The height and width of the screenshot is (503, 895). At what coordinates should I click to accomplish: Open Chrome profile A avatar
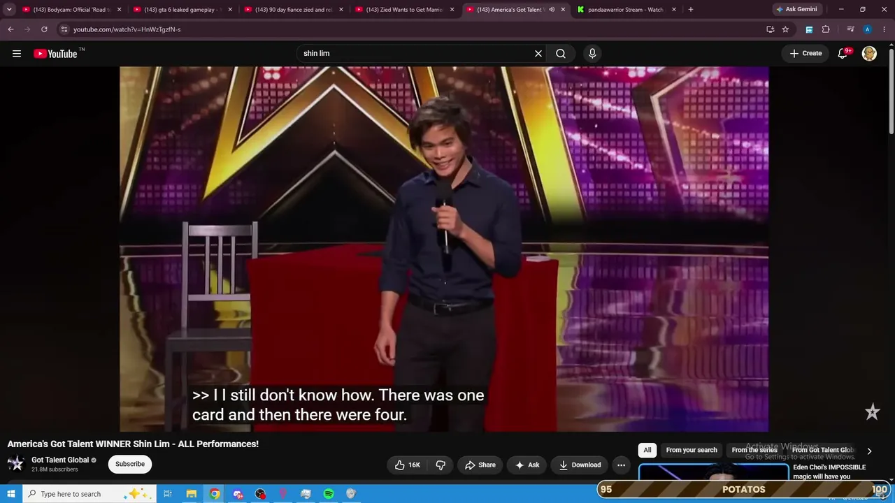pos(867,29)
